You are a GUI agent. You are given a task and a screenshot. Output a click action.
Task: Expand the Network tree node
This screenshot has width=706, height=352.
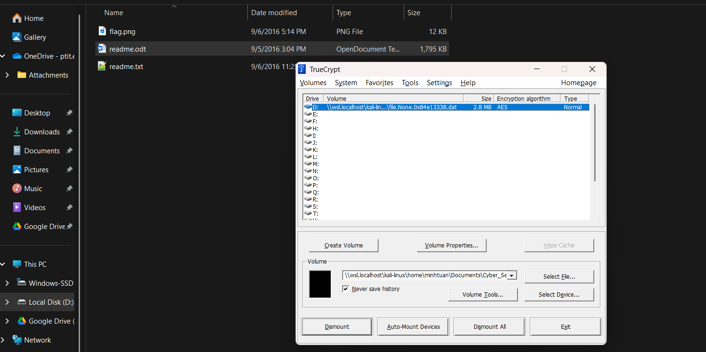[2, 340]
